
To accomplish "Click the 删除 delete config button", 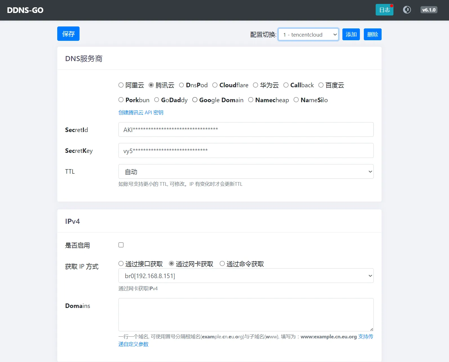I will pos(373,34).
